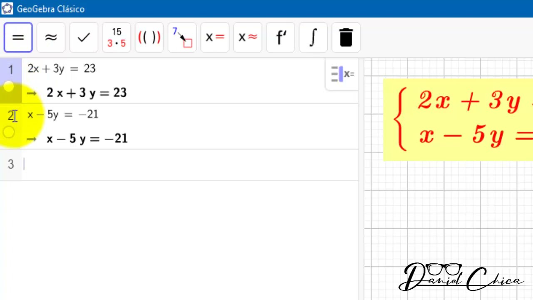Click the GeoGebra Clásico title bar icon
The height and width of the screenshot is (300, 533).
click(x=7, y=9)
